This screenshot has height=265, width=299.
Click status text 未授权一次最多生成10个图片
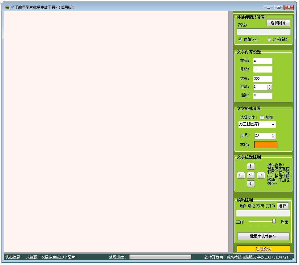pyautogui.click(x=51, y=257)
